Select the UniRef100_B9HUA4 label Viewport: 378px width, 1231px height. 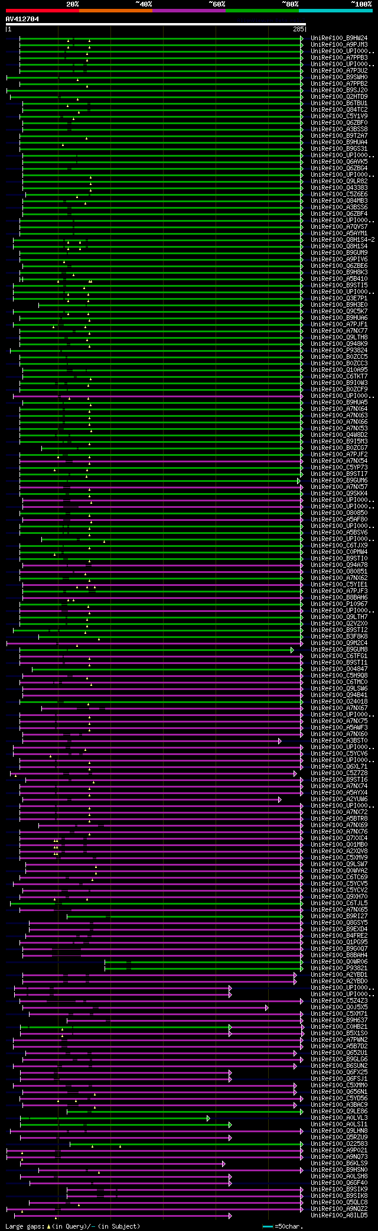point(339,142)
